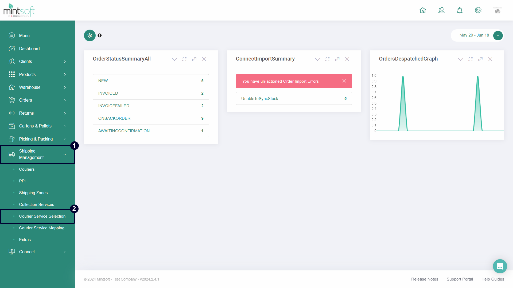Expand ConnectImportSummary widget to fullscreen
Screen dimensions: 513x288
click(x=337, y=59)
